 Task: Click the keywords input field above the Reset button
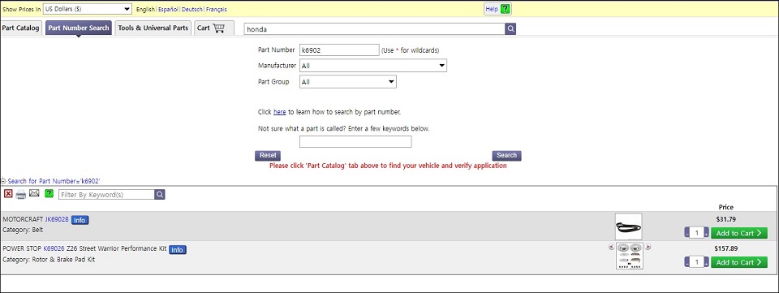355,141
